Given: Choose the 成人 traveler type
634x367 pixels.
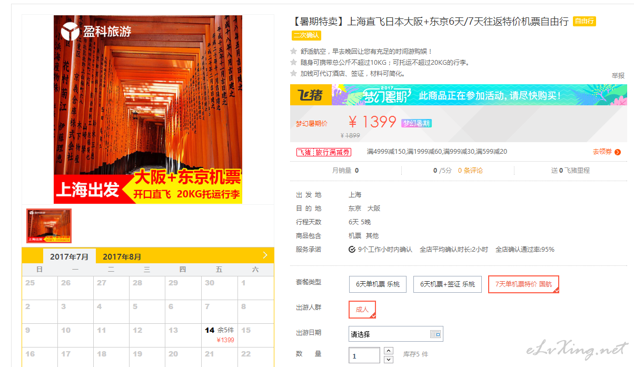Looking at the screenshot, I should [362, 310].
